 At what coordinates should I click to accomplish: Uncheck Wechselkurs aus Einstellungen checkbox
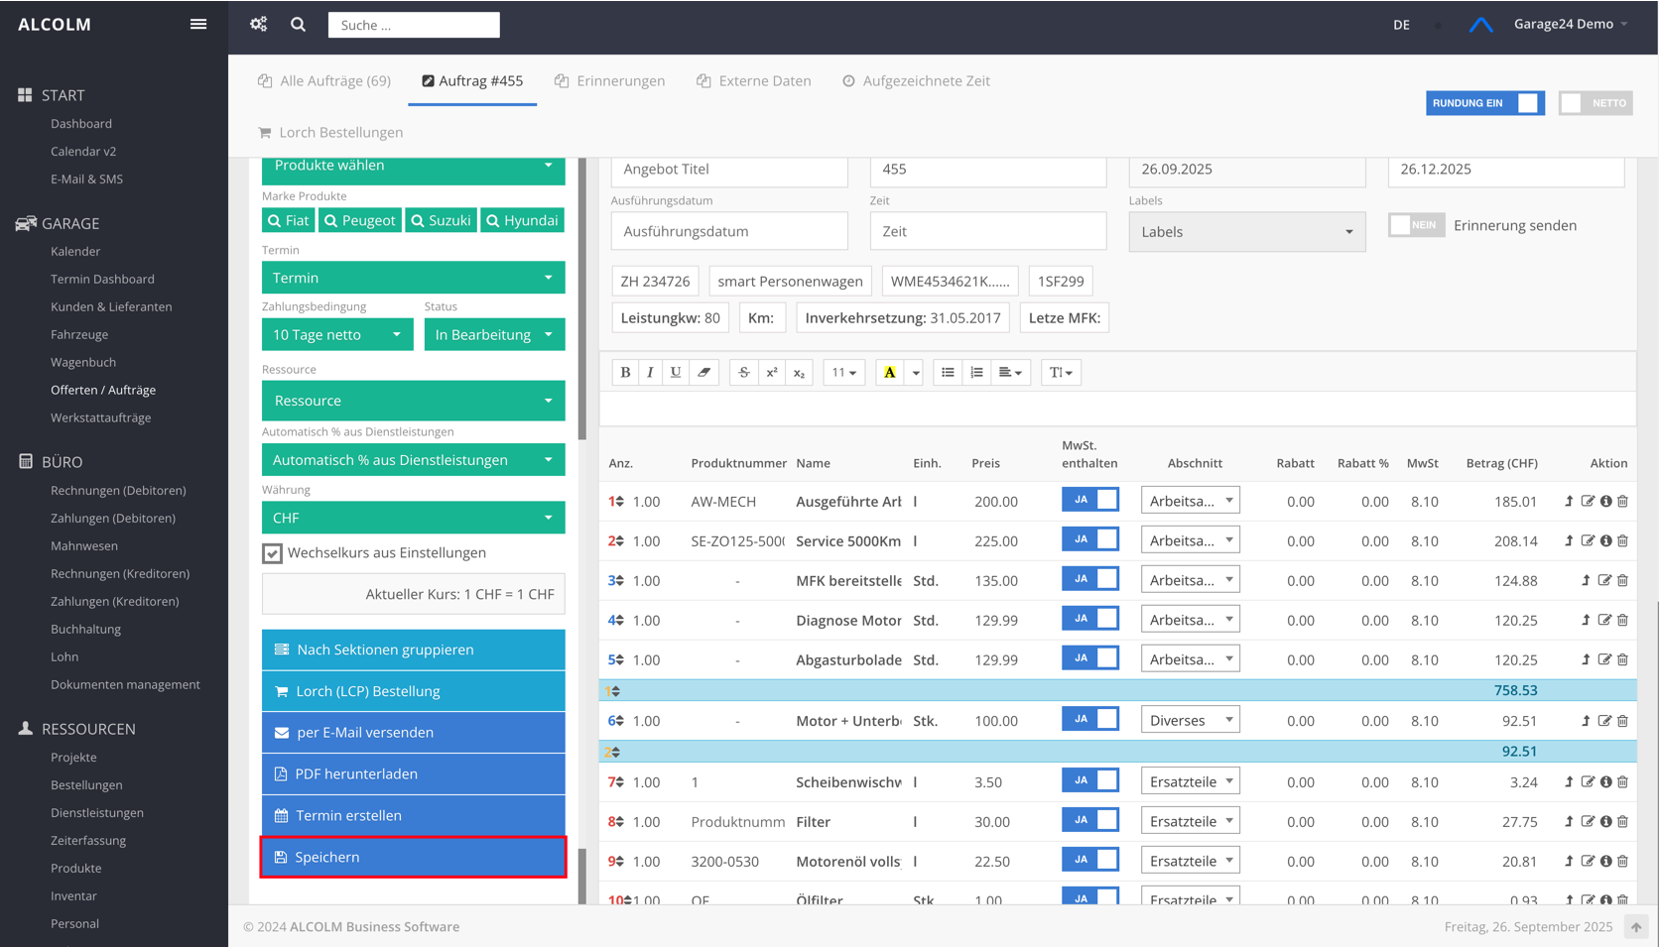pos(273,553)
